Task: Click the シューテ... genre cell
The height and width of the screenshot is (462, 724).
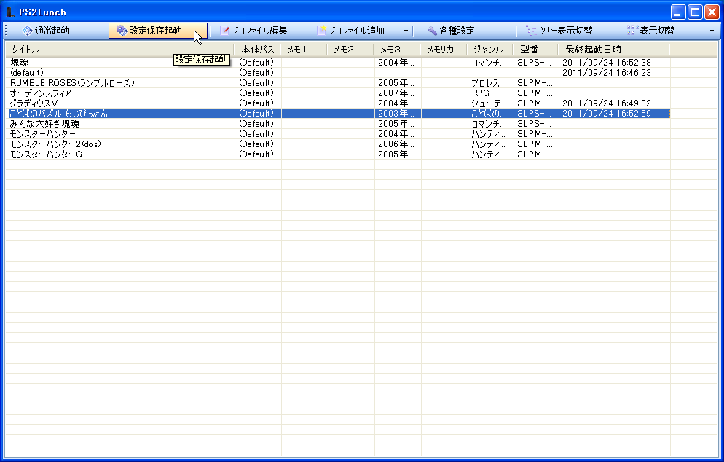Action: coord(489,103)
